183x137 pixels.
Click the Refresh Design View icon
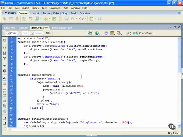click(106, 33)
